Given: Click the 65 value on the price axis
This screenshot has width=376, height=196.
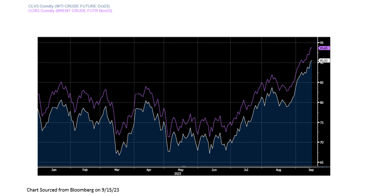Looking at the screenshot, I should [321, 162].
